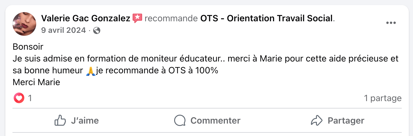Click the red heart reaction icon
413x136 pixels.
point(19,98)
